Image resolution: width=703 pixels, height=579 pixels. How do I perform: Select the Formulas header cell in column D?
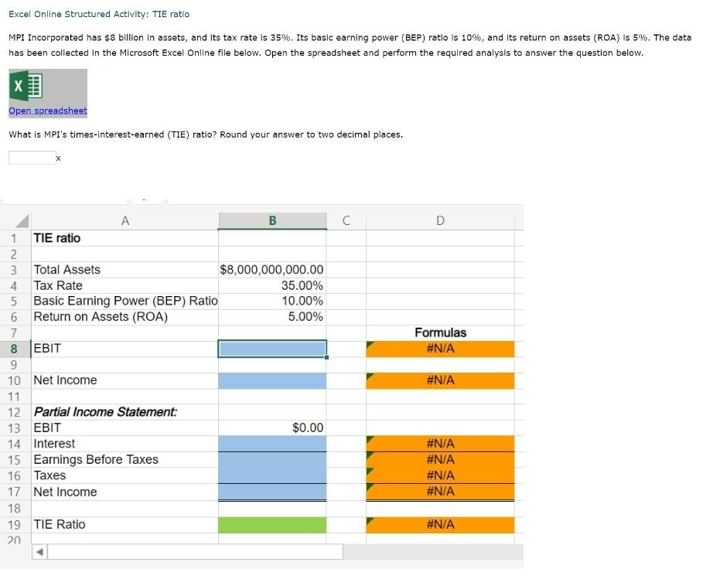[x=440, y=332]
